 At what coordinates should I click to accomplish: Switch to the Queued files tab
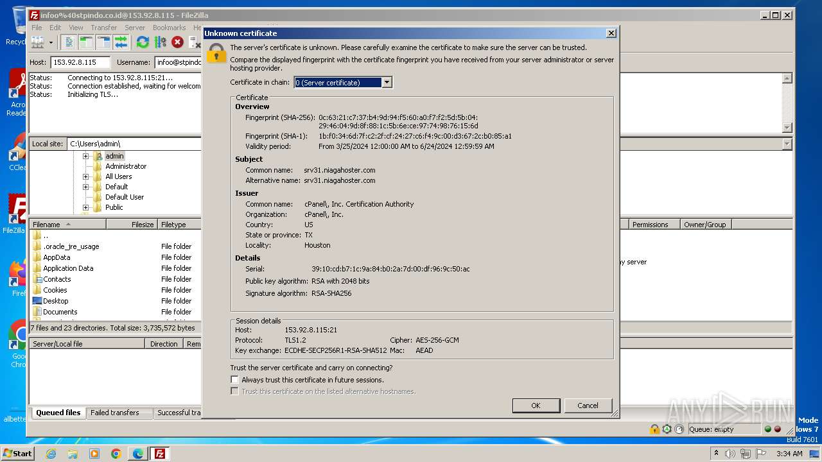click(58, 413)
